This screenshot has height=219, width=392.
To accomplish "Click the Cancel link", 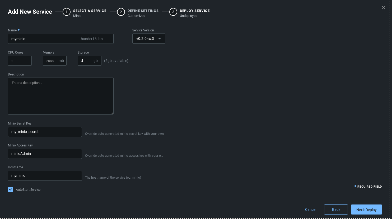I will pyautogui.click(x=311, y=210).
